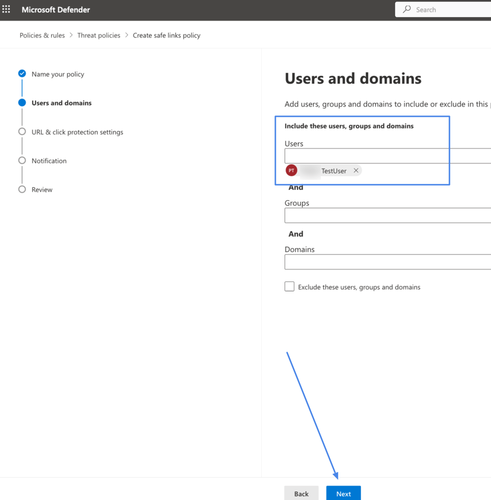Remove TestUser with the chip's X
Viewport: 491px width, 500px height.
pos(355,170)
